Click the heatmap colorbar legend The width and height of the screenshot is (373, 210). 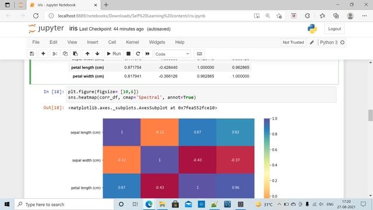267,158
